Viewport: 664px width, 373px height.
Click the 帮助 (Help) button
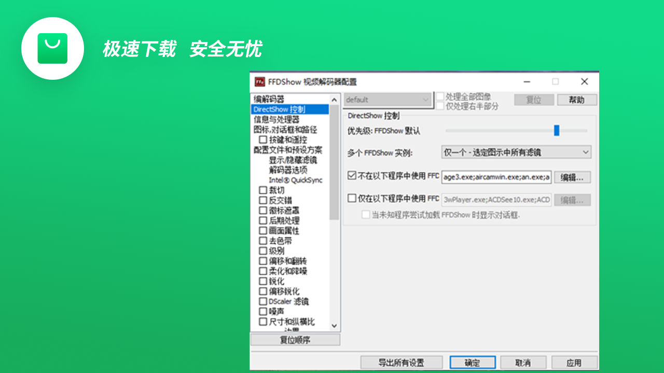click(577, 99)
